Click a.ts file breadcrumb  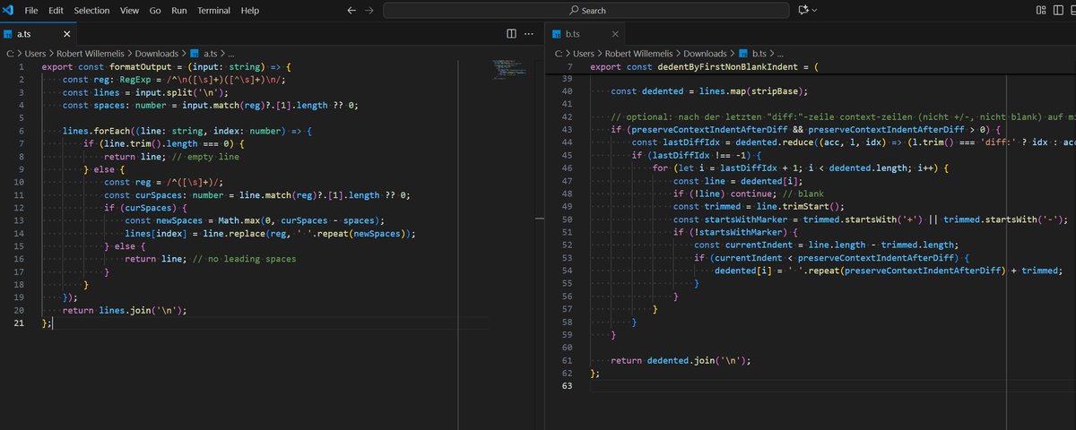point(204,54)
